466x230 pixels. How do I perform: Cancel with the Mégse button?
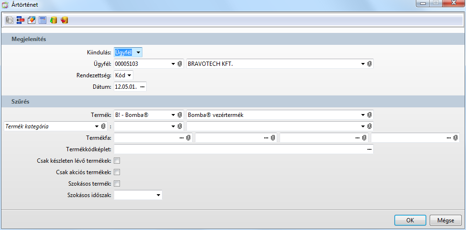tap(446, 220)
